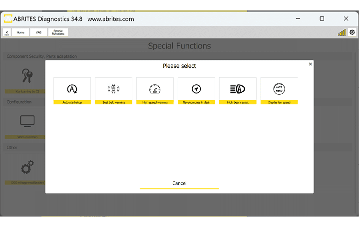Select the Display fan speed tile
The height and width of the screenshot is (227, 359).
click(279, 90)
